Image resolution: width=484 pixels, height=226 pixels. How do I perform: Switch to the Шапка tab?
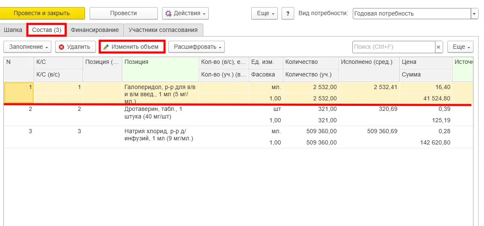[13, 30]
